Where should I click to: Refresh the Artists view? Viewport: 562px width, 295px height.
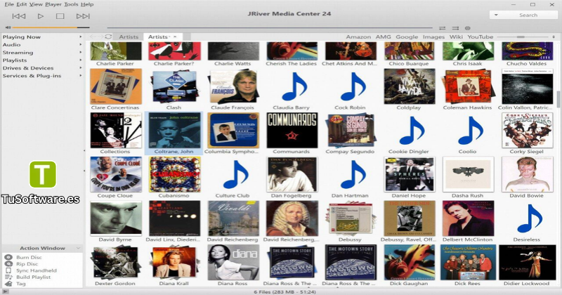click(x=108, y=37)
